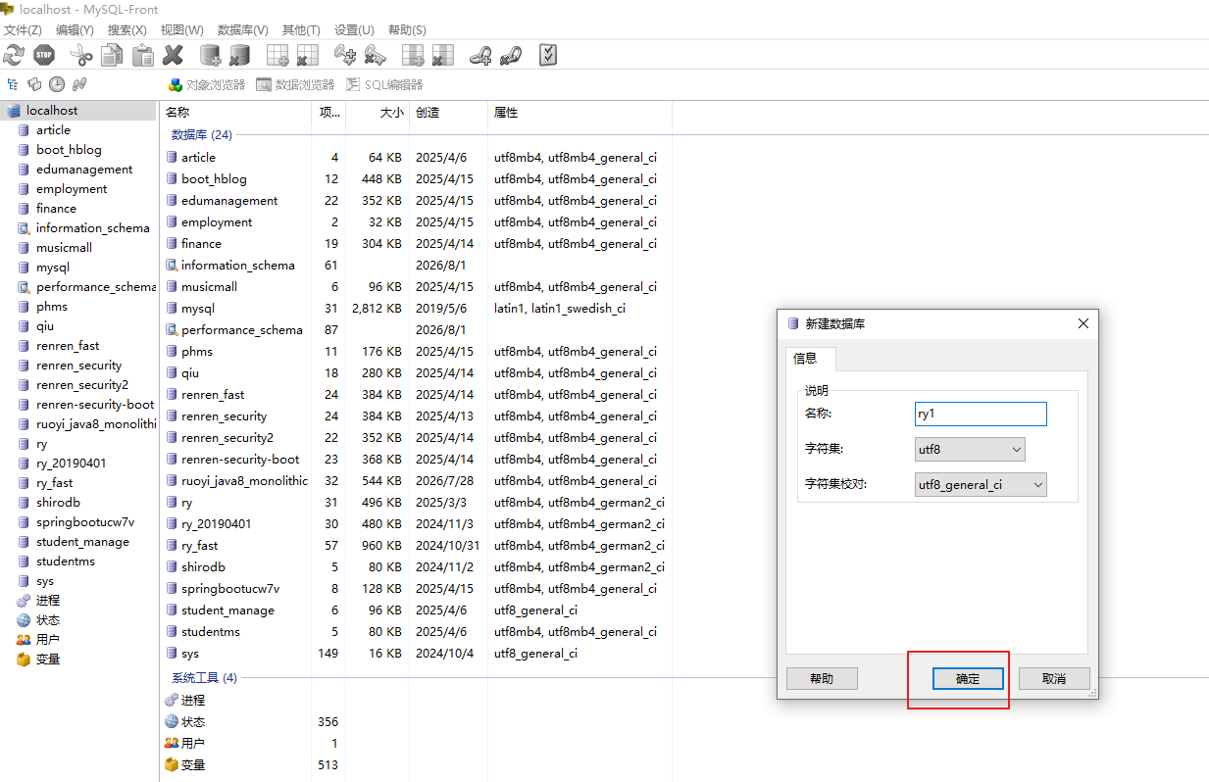Screen dimensions: 1209x782
Task: Click the copy documents icon
Action: [112, 55]
